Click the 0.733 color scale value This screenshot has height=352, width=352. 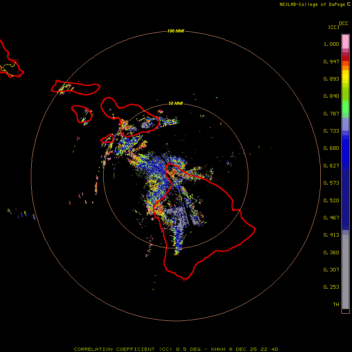pos(331,131)
